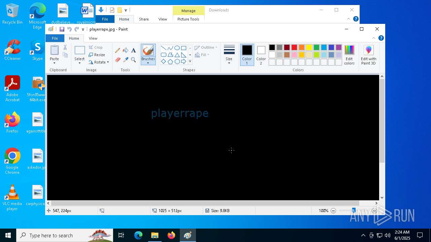The width and height of the screenshot is (431, 242).
Task: Click the Save icon in quick access toolbar
Action: point(62,29)
